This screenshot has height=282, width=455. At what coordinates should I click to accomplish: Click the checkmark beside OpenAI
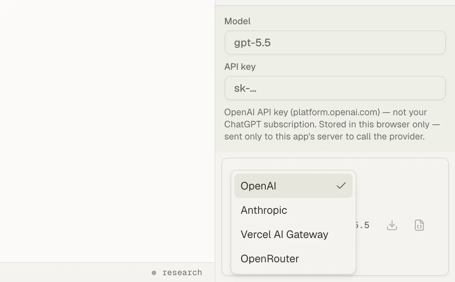(x=341, y=186)
